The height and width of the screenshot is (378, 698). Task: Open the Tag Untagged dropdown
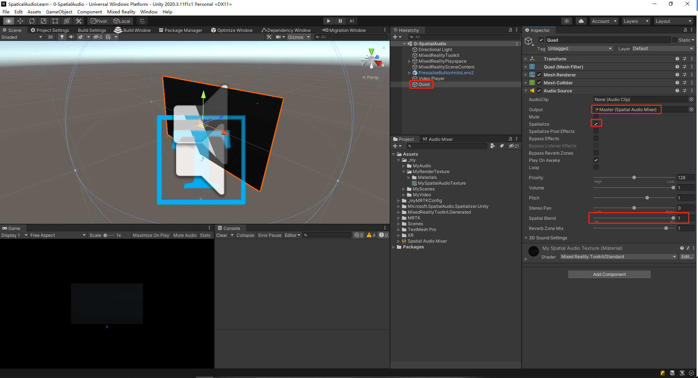pyautogui.click(x=580, y=49)
